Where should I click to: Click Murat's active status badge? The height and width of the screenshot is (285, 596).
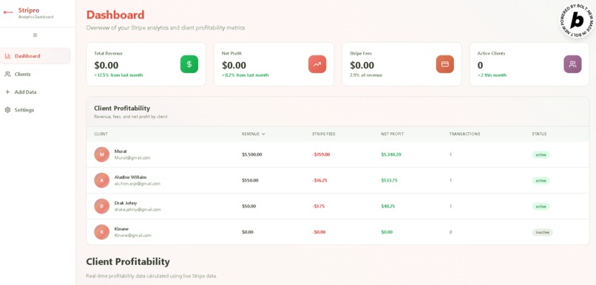click(x=541, y=155)
